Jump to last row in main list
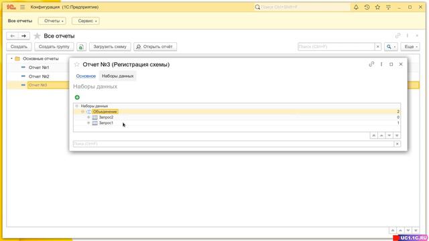The image size is (429, 241). pyautogui.click(x=416, y=230)
